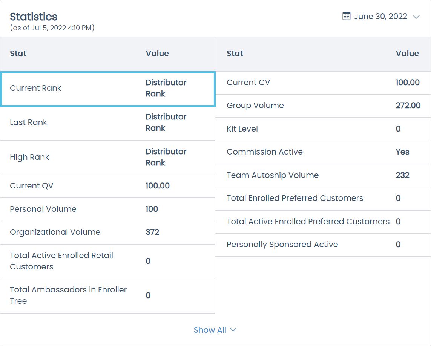Click Total Ambassadors in Enroller Tree row
This screenshot has height=346, width=431.
pyautogui.click(x=107, y=295)
